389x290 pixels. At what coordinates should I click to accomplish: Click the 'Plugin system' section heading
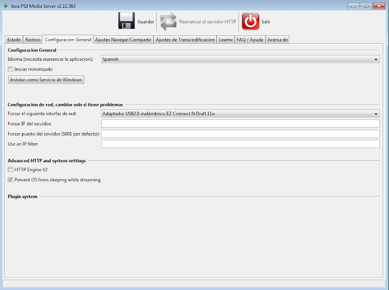point(22,197)
